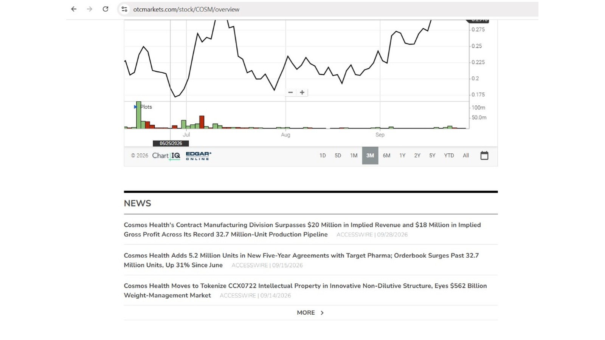Switch chart to 6M range
The image size is (605, 340).
click(386, 156)
